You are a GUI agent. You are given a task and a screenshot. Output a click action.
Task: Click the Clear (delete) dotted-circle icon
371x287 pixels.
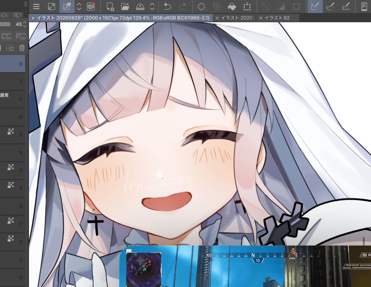click(x=202, y=6)
